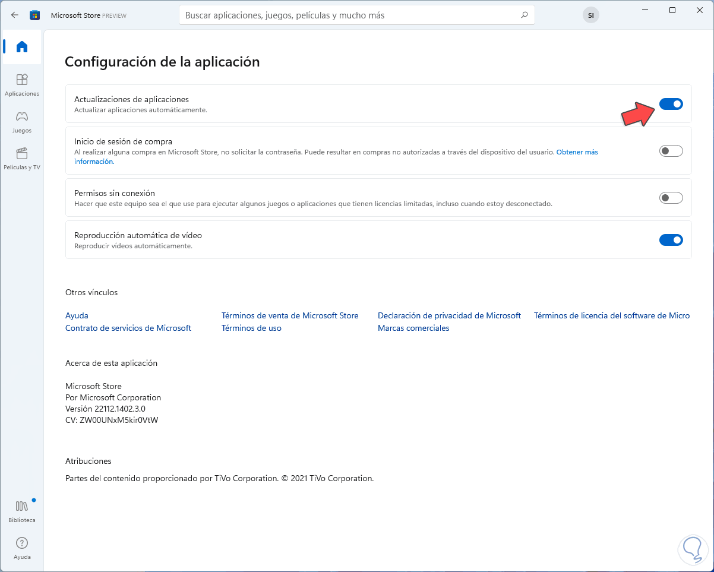The image size is (714, 572).
Task: Click the Microsoft Store logo icon
Action: (x=35, y=15)
